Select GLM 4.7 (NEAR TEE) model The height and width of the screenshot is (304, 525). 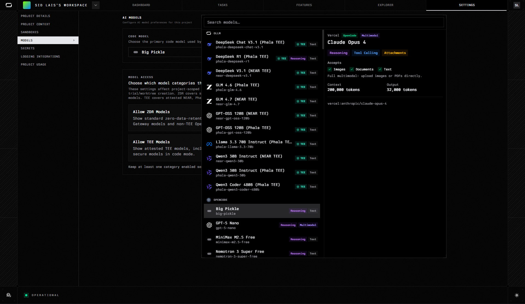point(262,101)
